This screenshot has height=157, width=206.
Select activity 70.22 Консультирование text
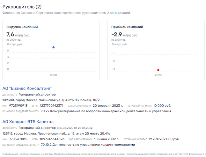106,111
